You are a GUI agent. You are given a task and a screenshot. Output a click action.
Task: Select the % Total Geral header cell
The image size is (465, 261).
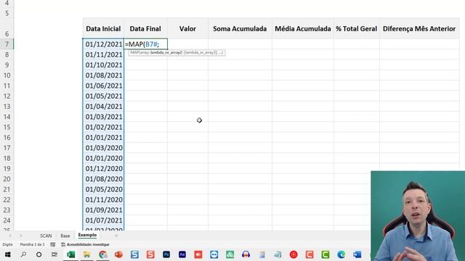point(357,29)
